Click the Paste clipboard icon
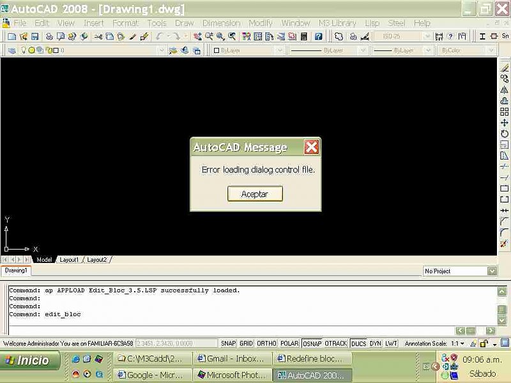The width and height of the screenshot is (511, 383). click(121, 36)
